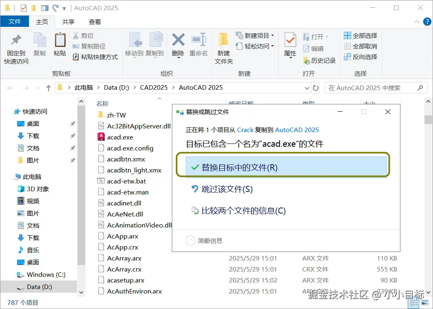Open the Delete (删除) dropdown arrow
The width and height of the screenshot is (433, 309).
[178, 57]
